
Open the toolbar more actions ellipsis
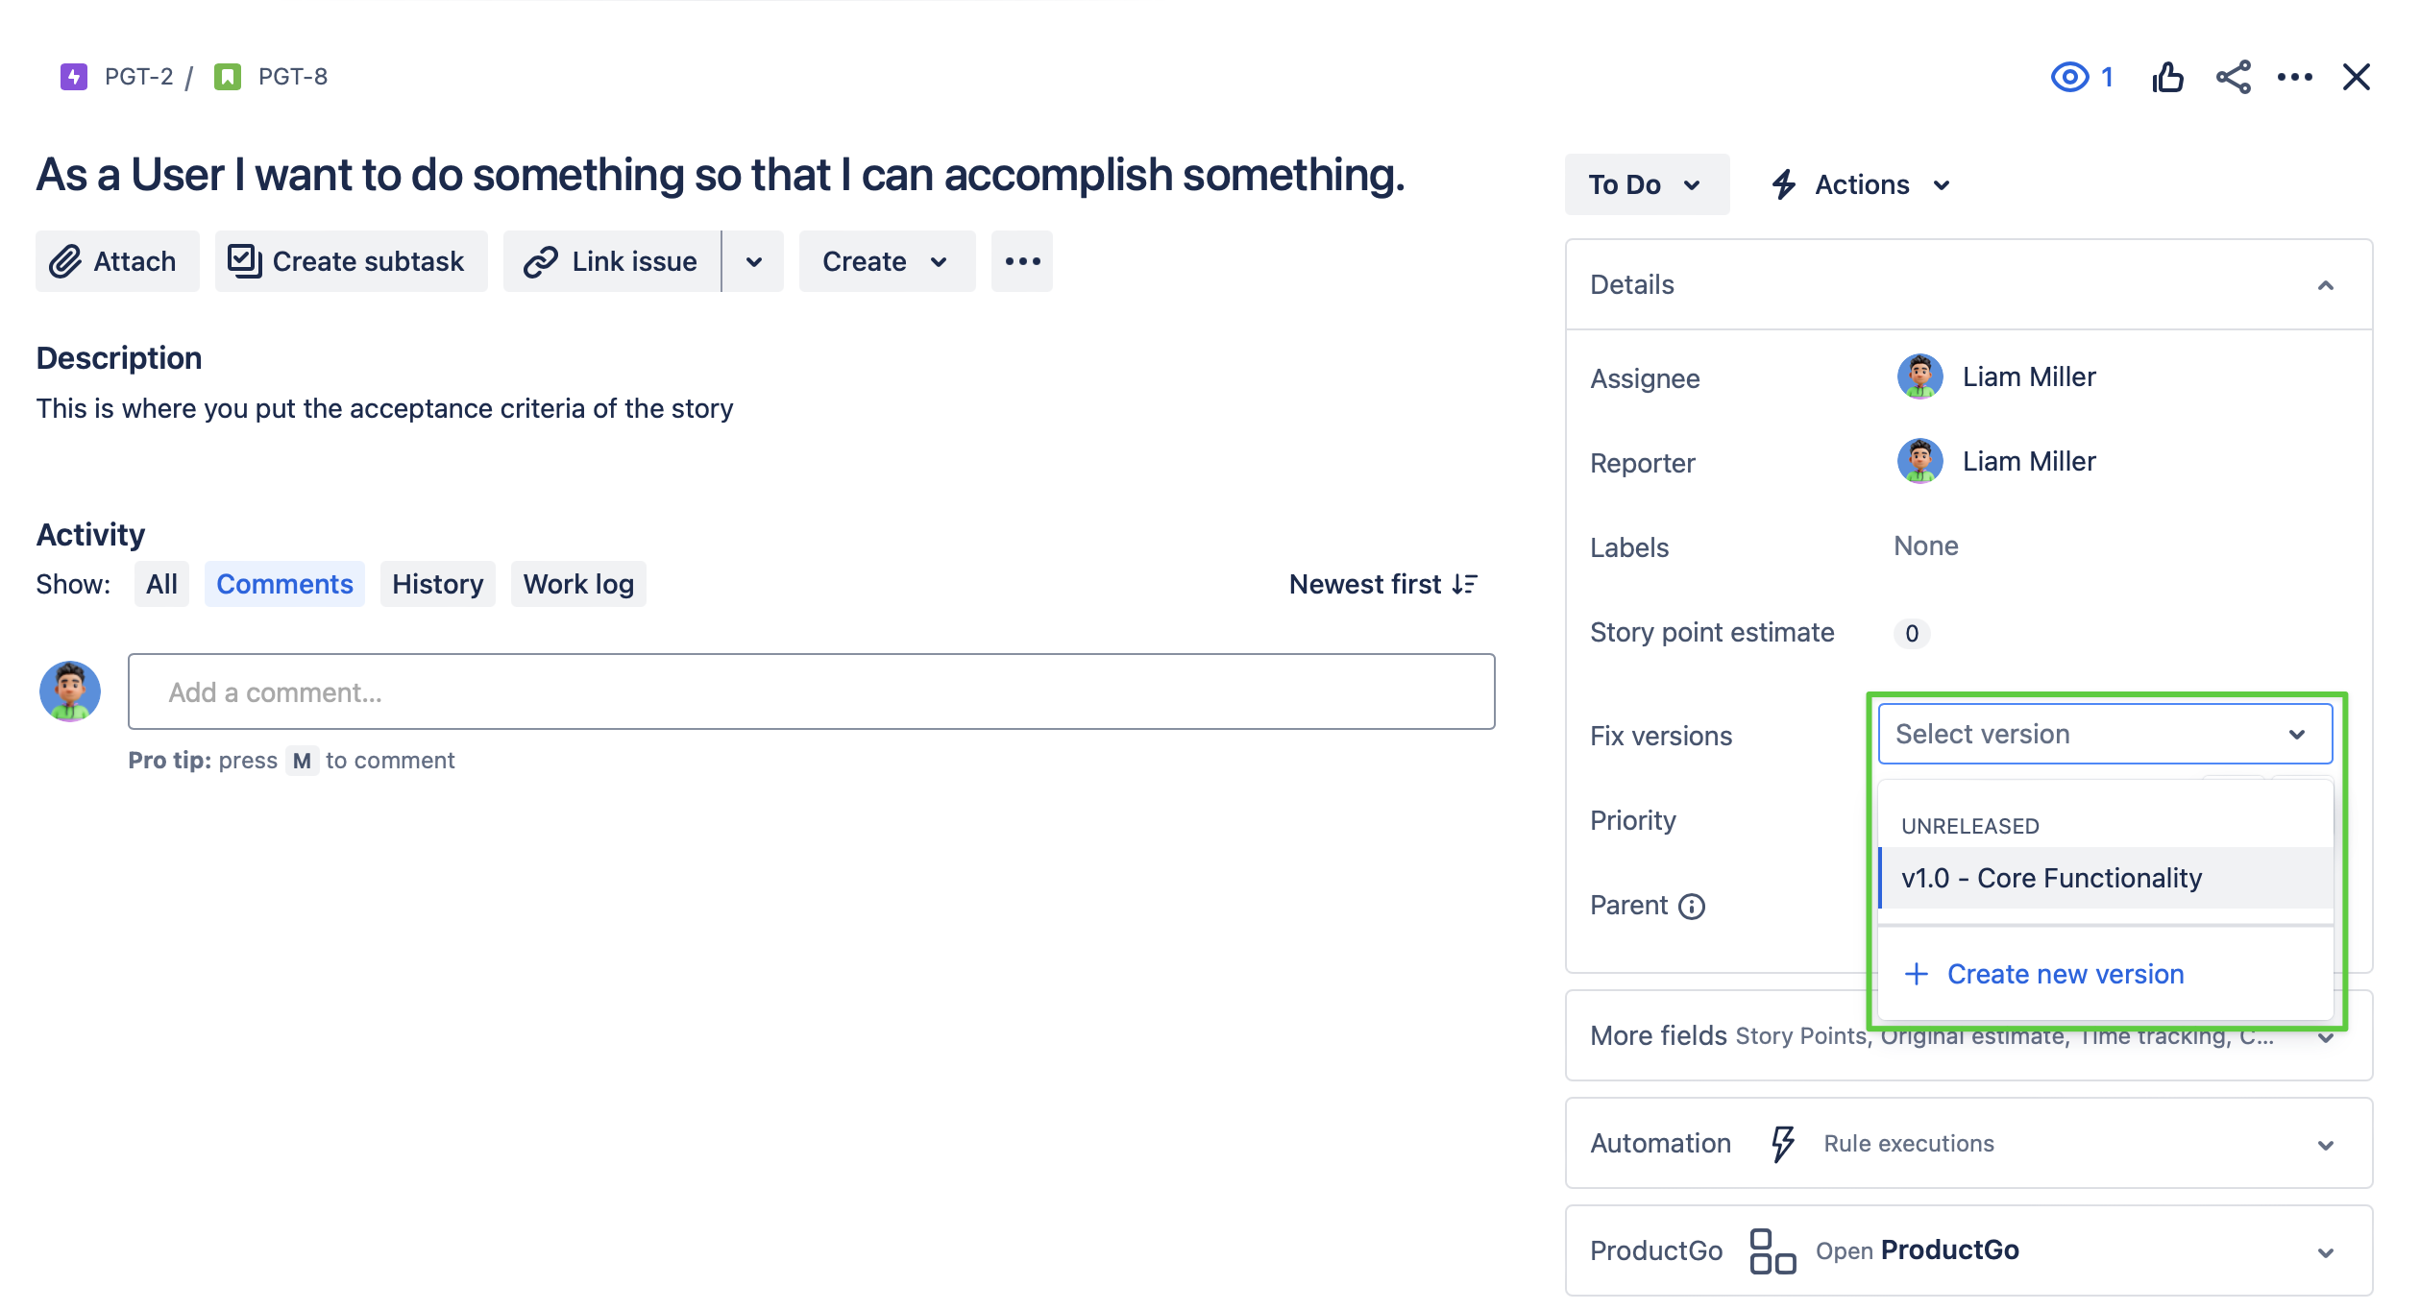tap(1022, 261)
